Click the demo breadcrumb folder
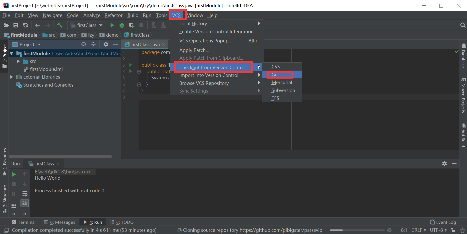Image resolution: width=467 pixels, height=234 pixels. click(x=109, y=35)
